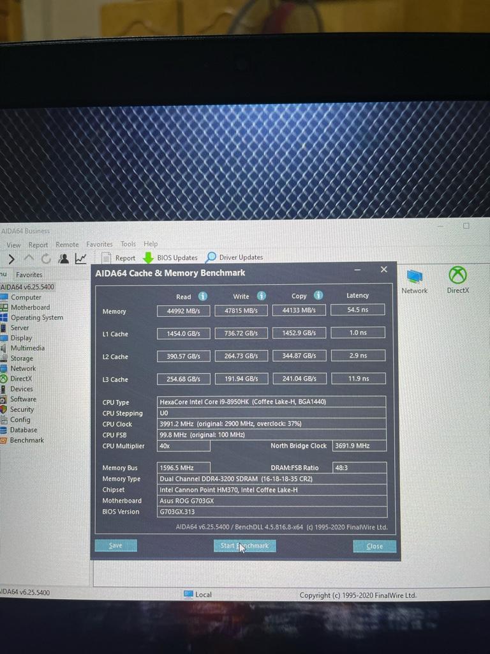
Task: Click Motherboard Asus ROG G703GX field
Action: (272, 501)
